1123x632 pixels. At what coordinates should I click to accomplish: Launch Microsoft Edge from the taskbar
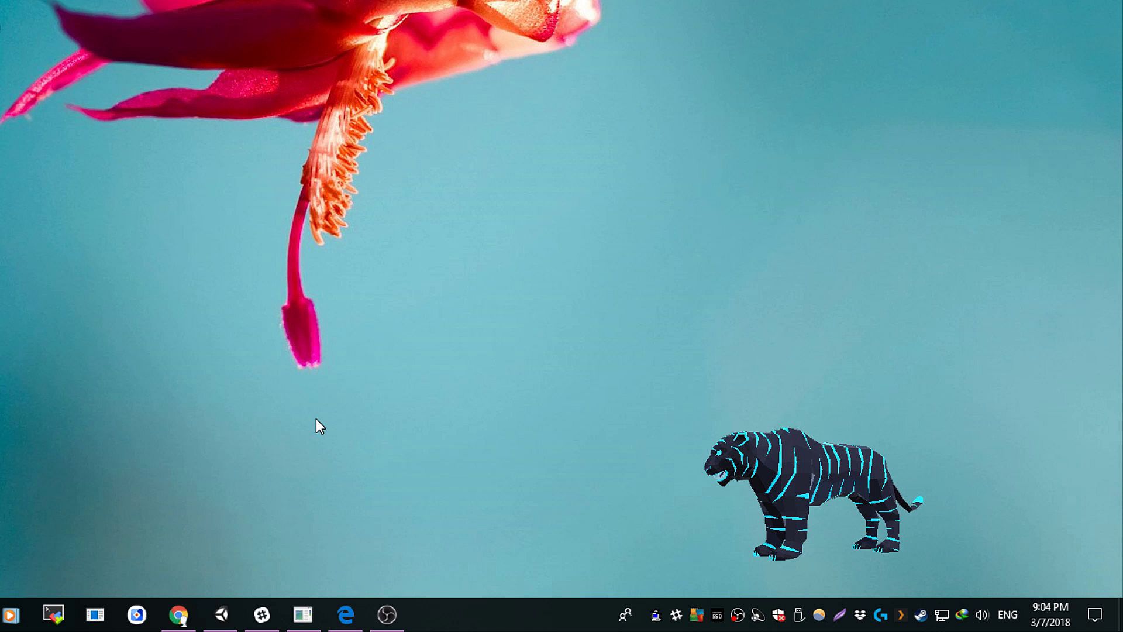[346, 615]
